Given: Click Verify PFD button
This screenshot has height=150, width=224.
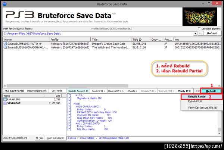Looking at the screenshot, I should click(184, 91).
